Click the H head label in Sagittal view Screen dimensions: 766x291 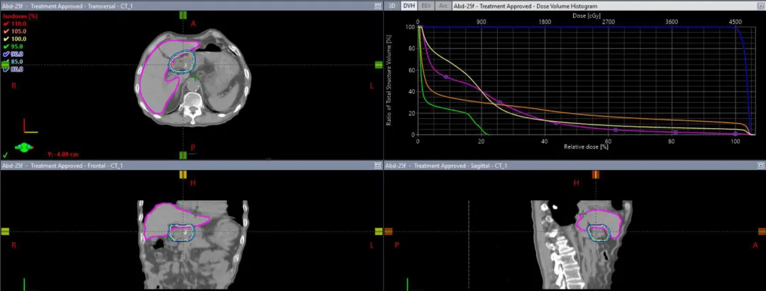point(577,183)
